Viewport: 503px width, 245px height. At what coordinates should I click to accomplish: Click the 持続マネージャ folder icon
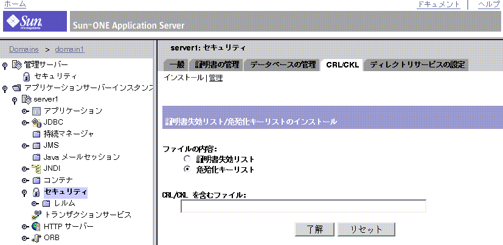point(36,134)
